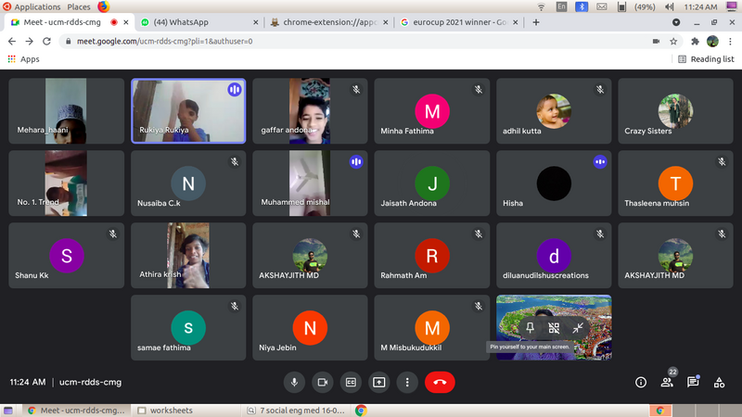742x417 pixels.
Task: Open the tab search dropdown
Action: [x=676, y=22]
